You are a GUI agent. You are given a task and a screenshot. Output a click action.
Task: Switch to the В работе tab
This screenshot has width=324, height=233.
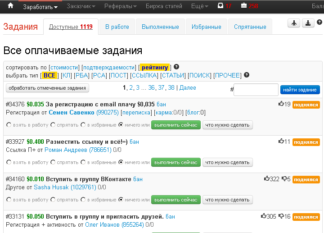coord(117,27)
